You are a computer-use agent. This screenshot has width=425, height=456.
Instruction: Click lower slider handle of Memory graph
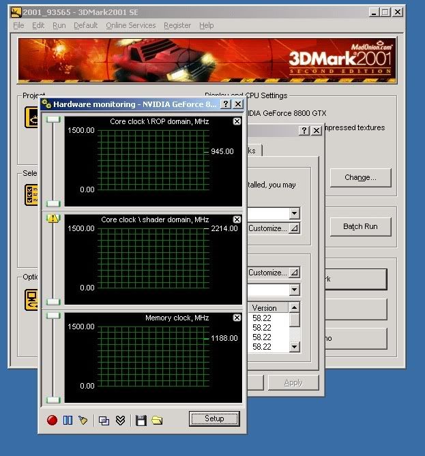click(53, 400)
